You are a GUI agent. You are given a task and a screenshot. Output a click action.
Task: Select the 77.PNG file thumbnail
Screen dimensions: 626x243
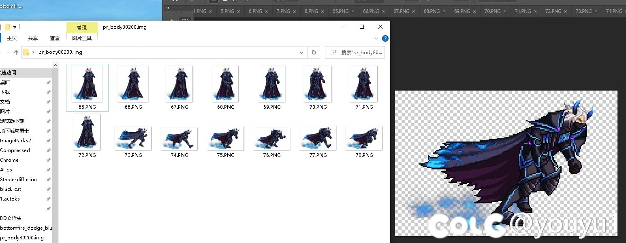[318, 137]
